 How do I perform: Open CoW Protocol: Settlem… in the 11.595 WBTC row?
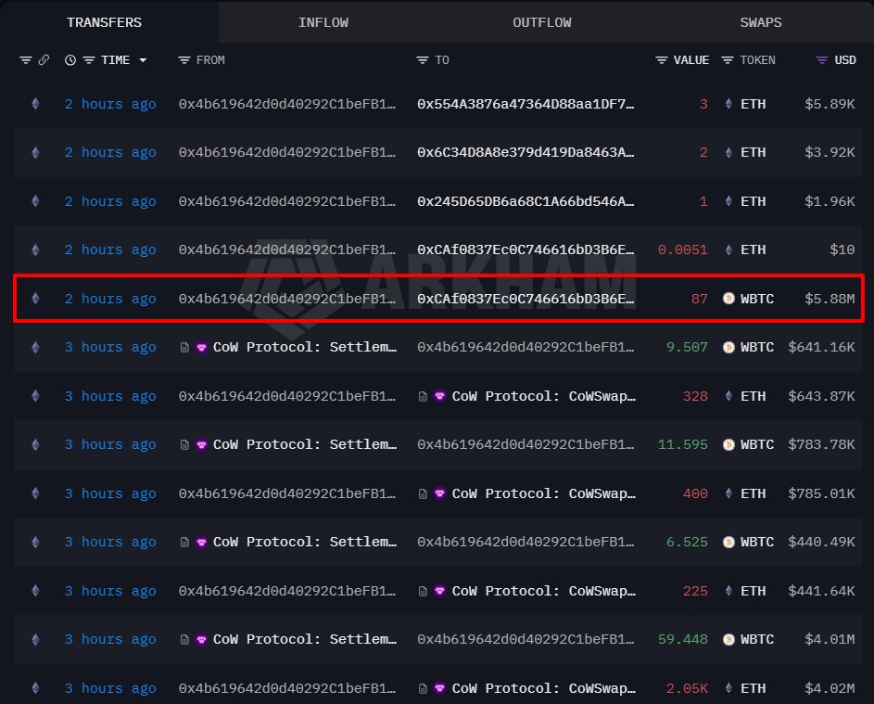tap(305, 444)
